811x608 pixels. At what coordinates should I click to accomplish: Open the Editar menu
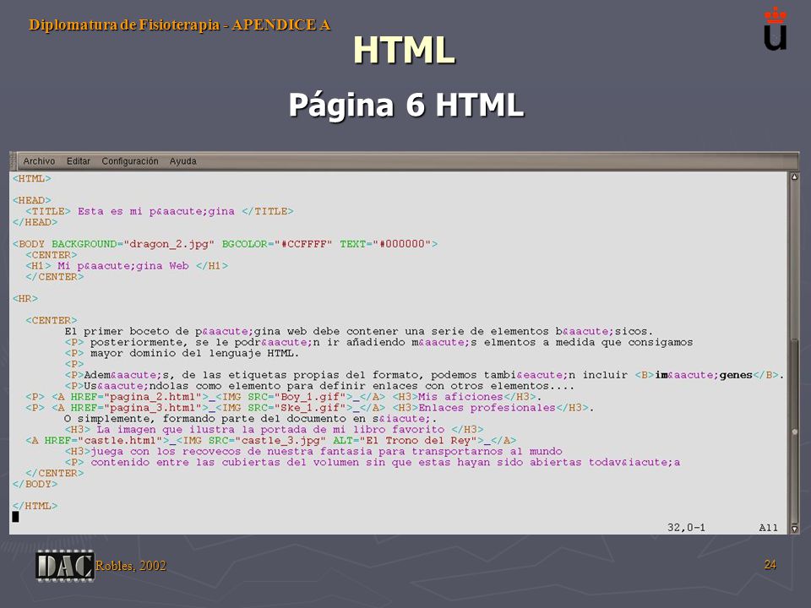coord(78,161)
